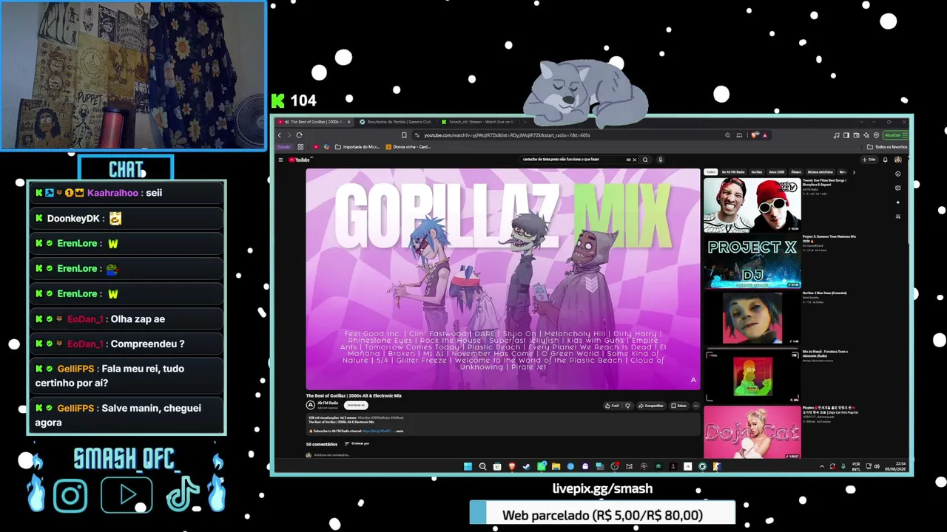This screenshot has width=947, height=532.
Task: Open Brave media playlist music icon
Action: click(836, 135)
